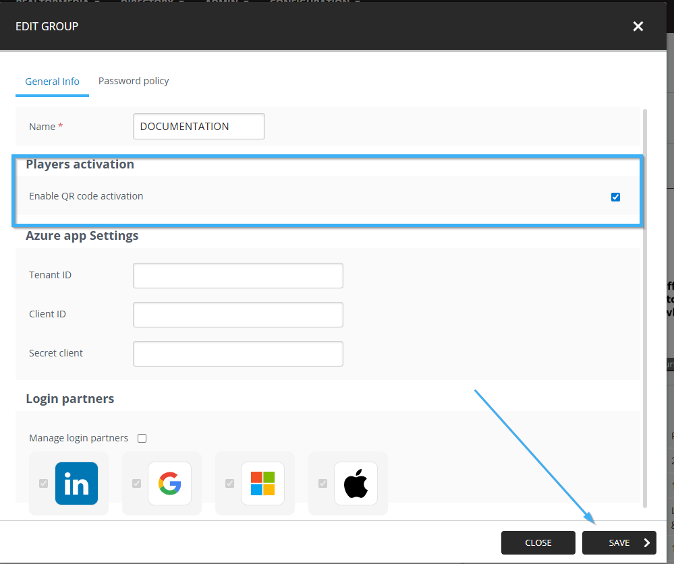Click the Google login partner icon
Viewport: 674px width, 564px height.
click(169, 483)
